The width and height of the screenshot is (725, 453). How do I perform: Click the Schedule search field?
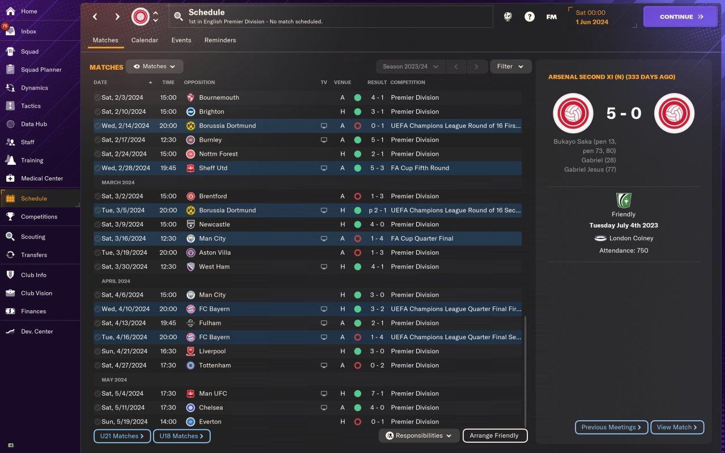[331, 16]
